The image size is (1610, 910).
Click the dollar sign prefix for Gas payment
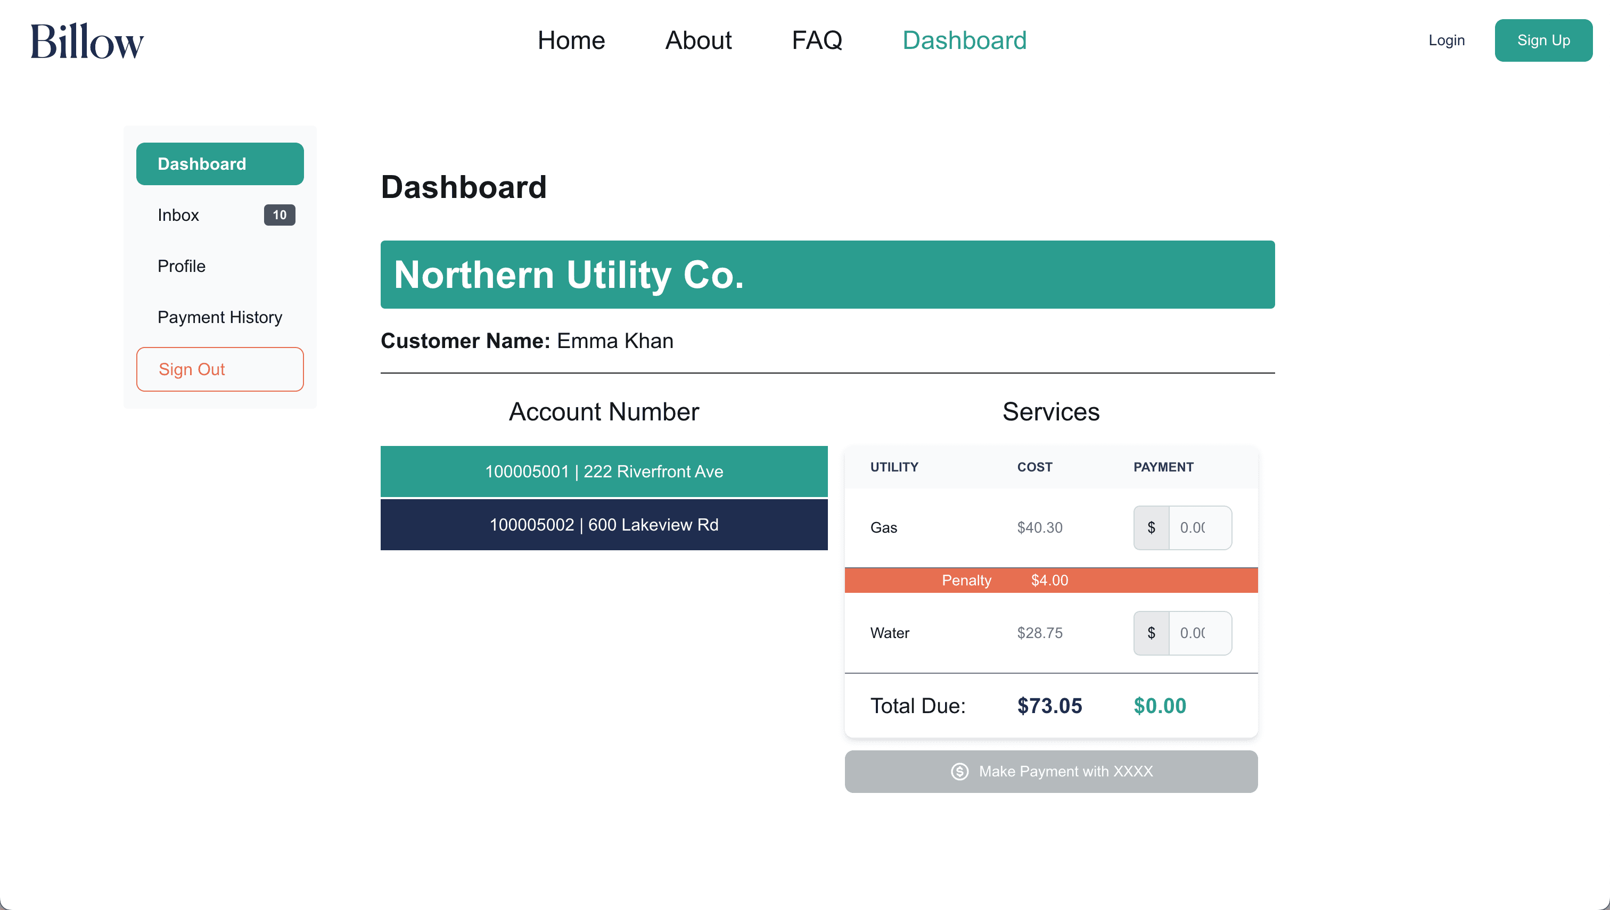pos(1151,527)
